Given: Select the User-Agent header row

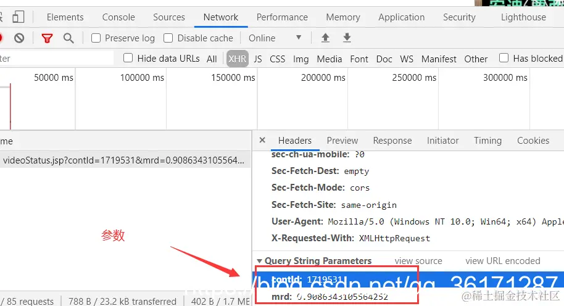Looking at the screenshot, I should tap(418, 221).
